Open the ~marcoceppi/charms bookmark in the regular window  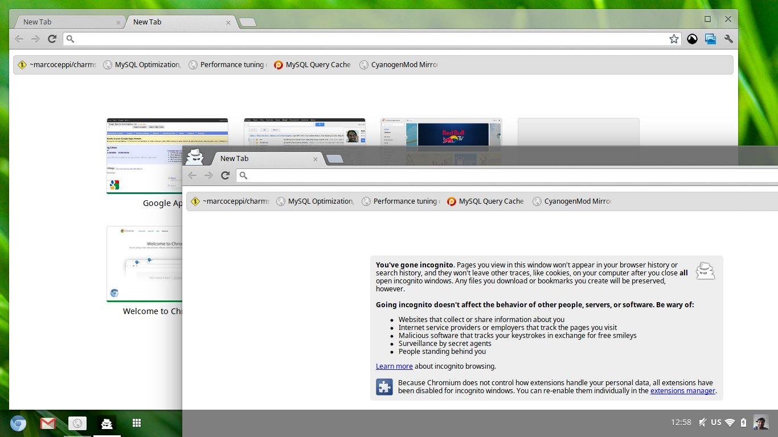tap(57, 65)
